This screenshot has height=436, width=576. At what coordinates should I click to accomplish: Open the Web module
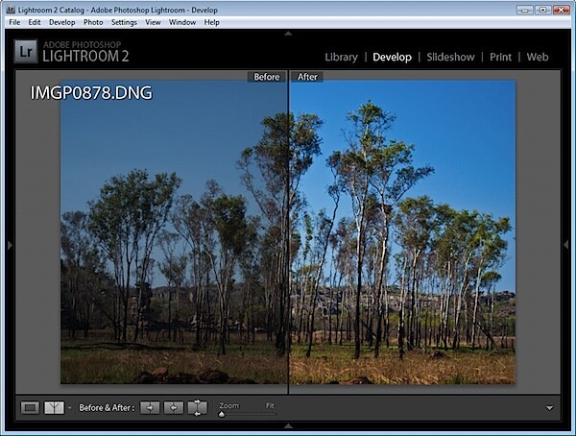click(x=538, y=57)
